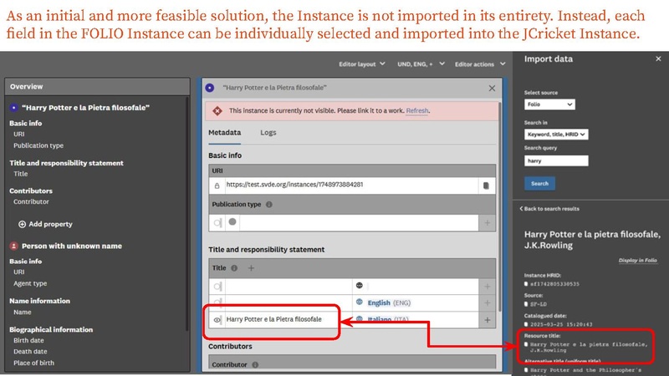Screen dimensions: 669x376
Task: Expand the Search in keyword dropdown
Action: 556,134
